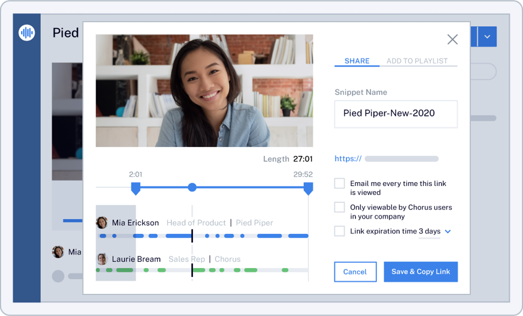Click the snippet start handle at 2:01
This screenshot has width=523, height=316.
[136, 188]
